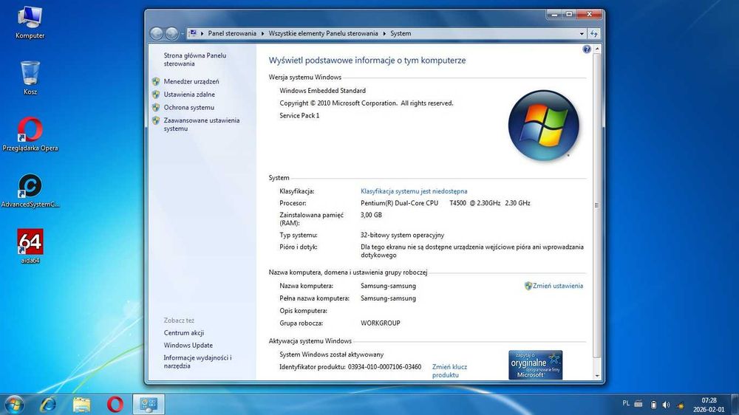Select the System breadcrumb
Screen dimensions: 739x415
click(401, 33)
